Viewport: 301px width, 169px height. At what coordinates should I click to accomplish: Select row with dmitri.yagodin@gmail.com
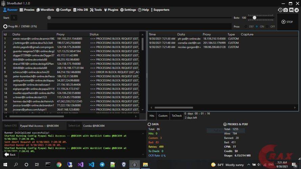[72, 47]
